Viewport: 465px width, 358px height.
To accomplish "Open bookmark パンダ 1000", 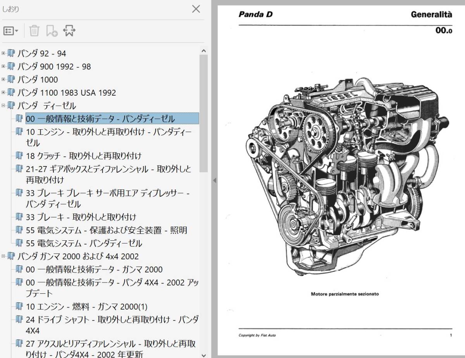I will [x=38, y=80].
